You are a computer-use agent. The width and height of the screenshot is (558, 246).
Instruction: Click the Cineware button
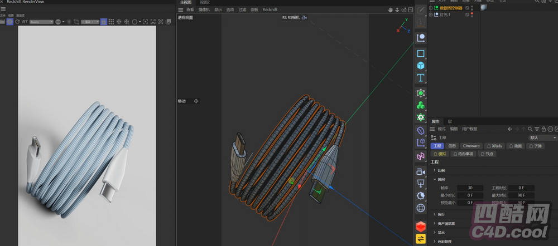coord(471,146)
